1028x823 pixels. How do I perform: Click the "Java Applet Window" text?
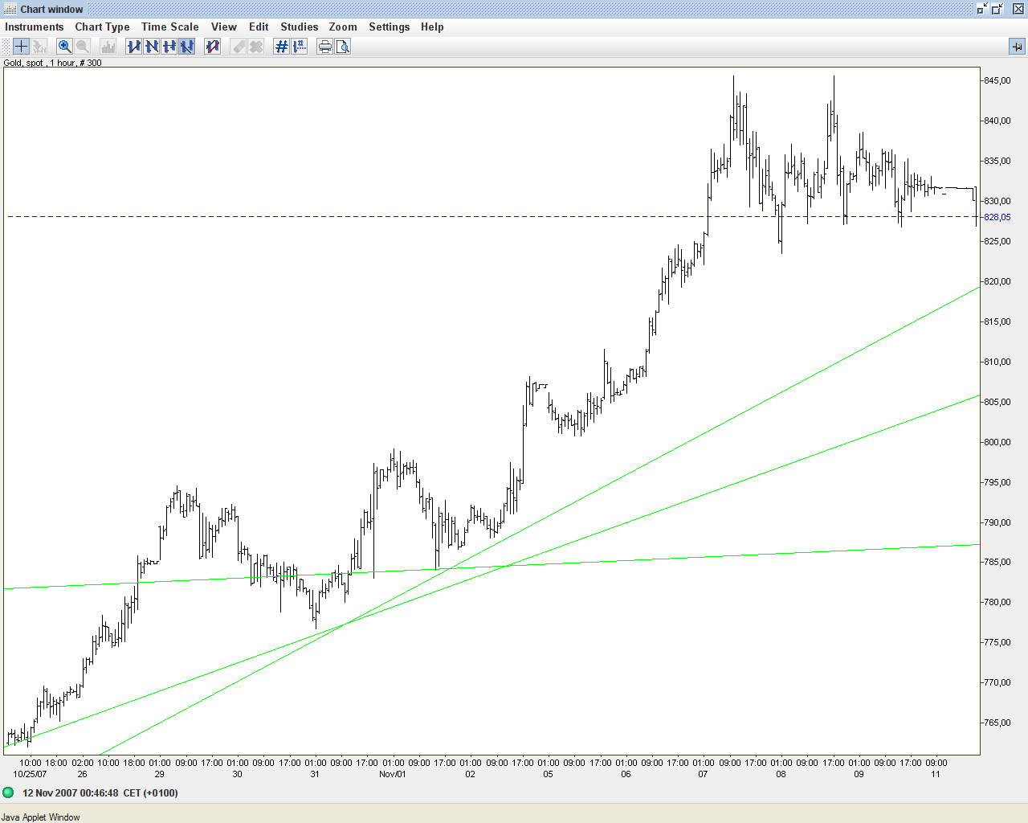point(41,817)
